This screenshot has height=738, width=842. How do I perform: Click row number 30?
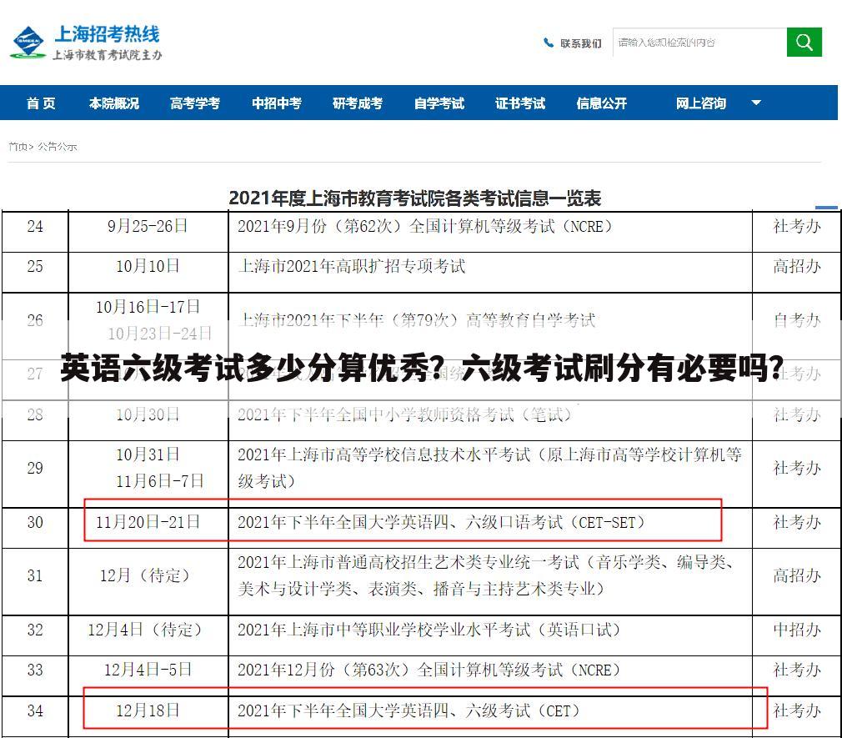(35, 521)
